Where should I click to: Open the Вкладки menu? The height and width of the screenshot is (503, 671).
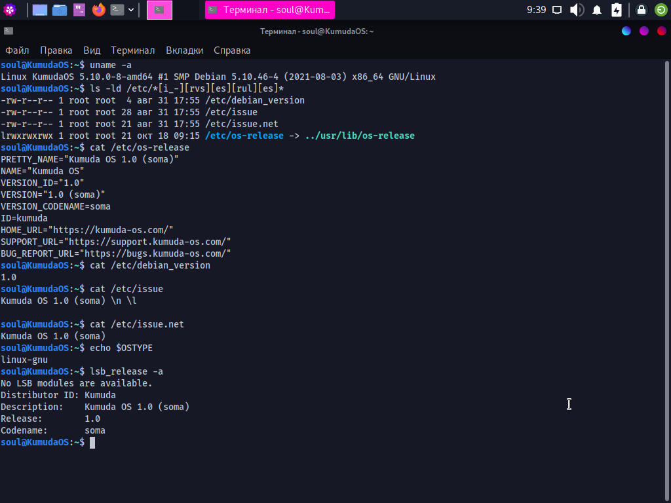coord(184,50)
